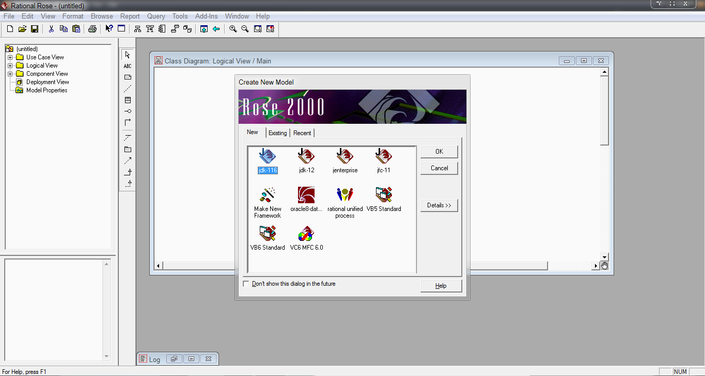Click the Zoom In magnifier icon
Image resolution: width=705 pixels, height=376 pixels.
(233, 29)
